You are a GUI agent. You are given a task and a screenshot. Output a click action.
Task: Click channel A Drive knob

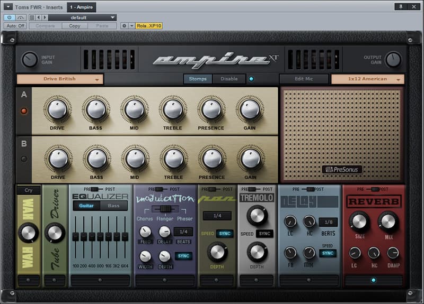coord(57,109)
